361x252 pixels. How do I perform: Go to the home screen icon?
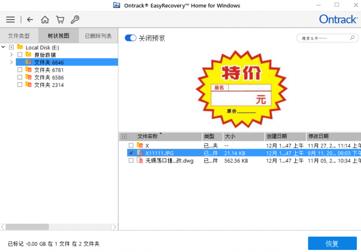point(45,20)
